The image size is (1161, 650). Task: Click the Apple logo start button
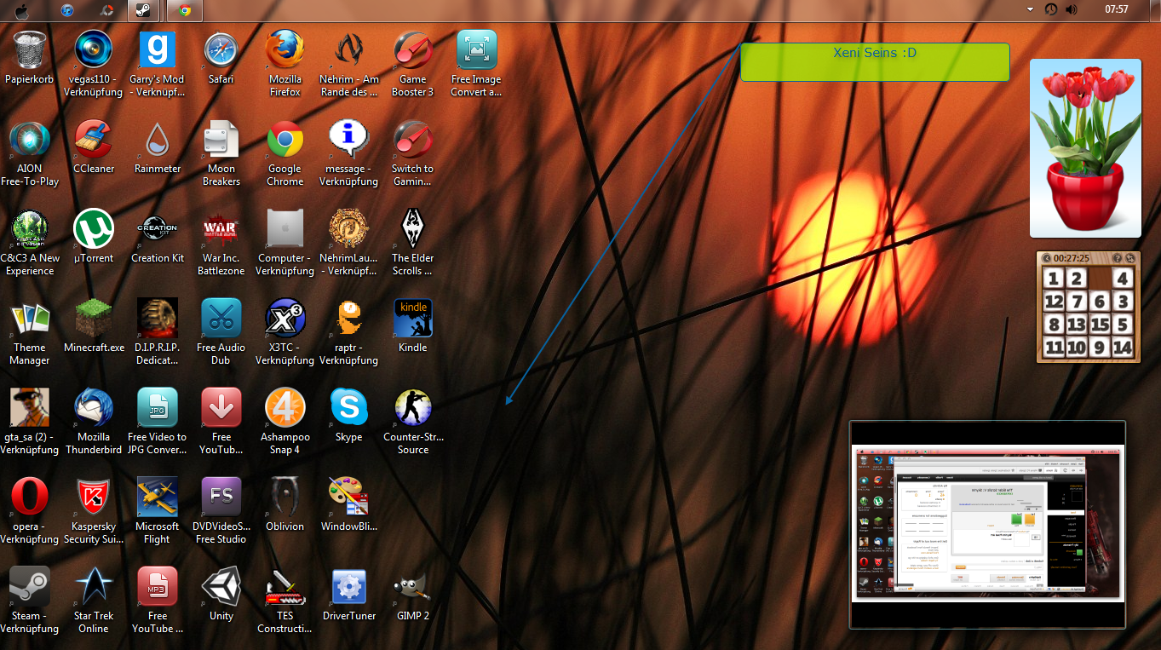point(22,10)
